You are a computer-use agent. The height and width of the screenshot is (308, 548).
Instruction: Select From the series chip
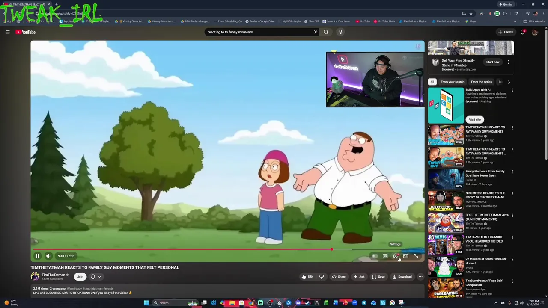point(481,82)
